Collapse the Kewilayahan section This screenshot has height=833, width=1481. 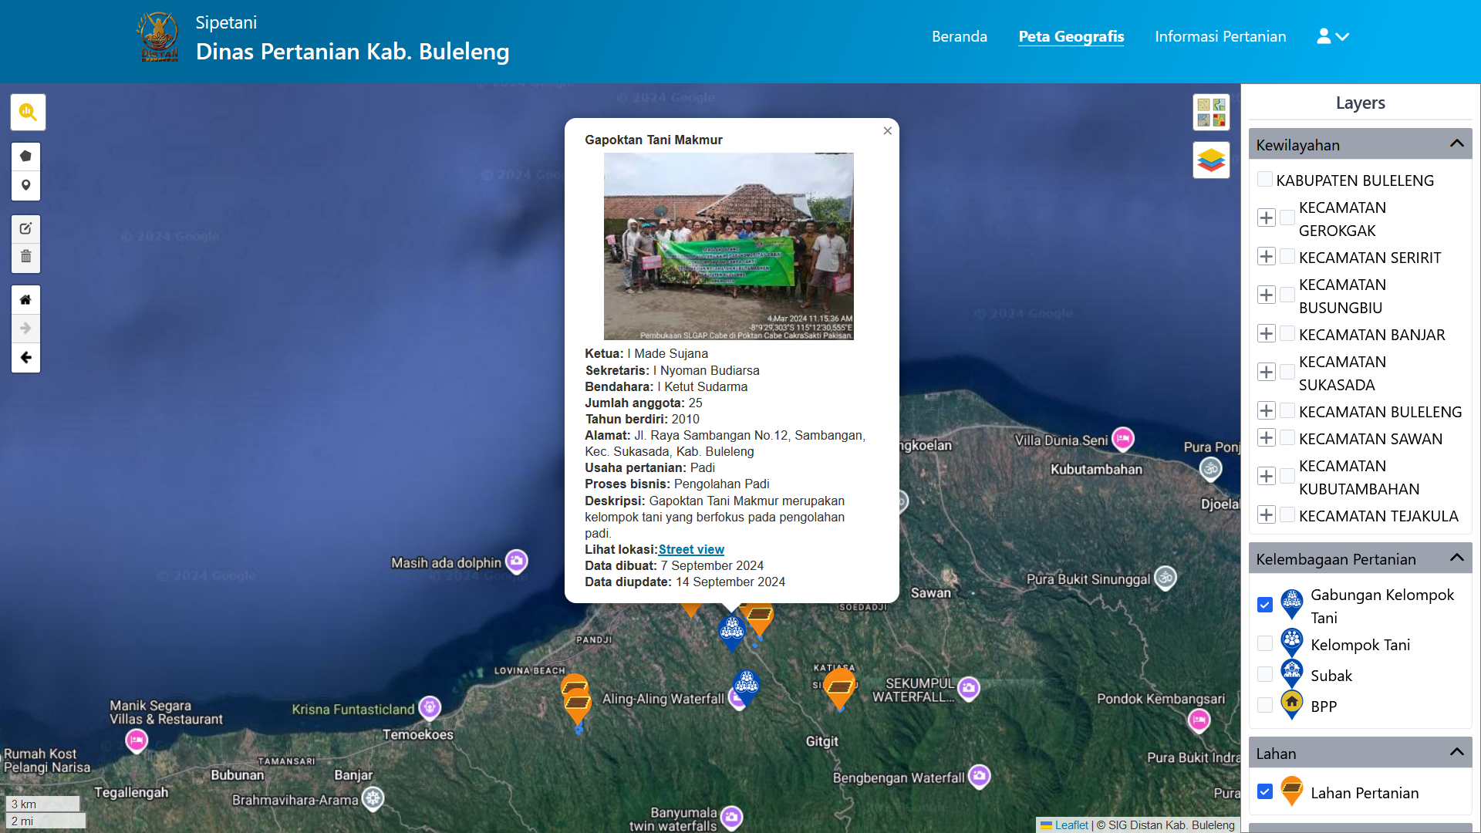click(x=1456, y=143)
